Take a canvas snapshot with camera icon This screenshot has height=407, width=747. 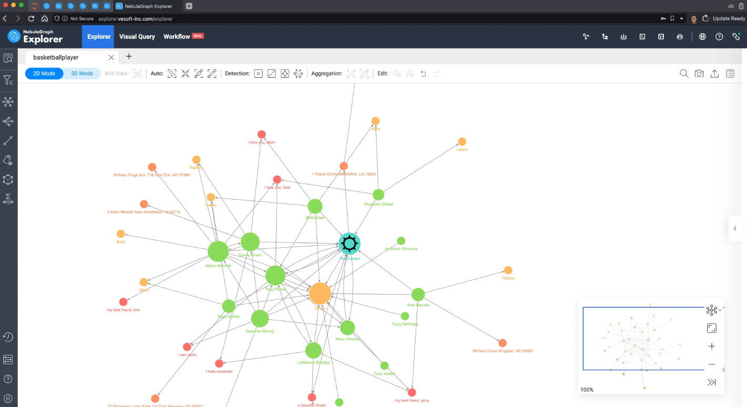pyautogui.click(x=699, y=74)
